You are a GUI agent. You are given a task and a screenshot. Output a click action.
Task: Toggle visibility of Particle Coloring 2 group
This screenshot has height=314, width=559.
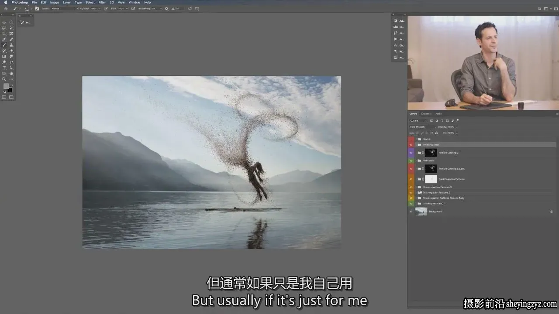coord(411,153)
